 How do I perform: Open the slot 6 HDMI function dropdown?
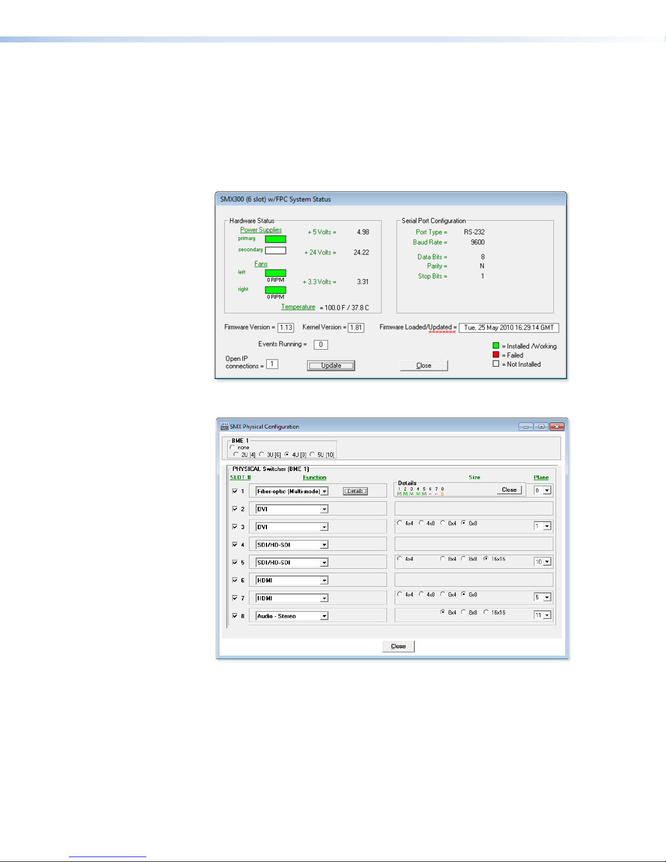click(324, 580)
